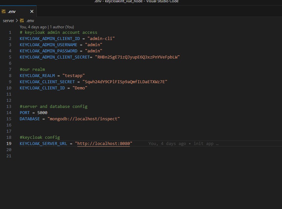Click the admin client secret value string

137,57
